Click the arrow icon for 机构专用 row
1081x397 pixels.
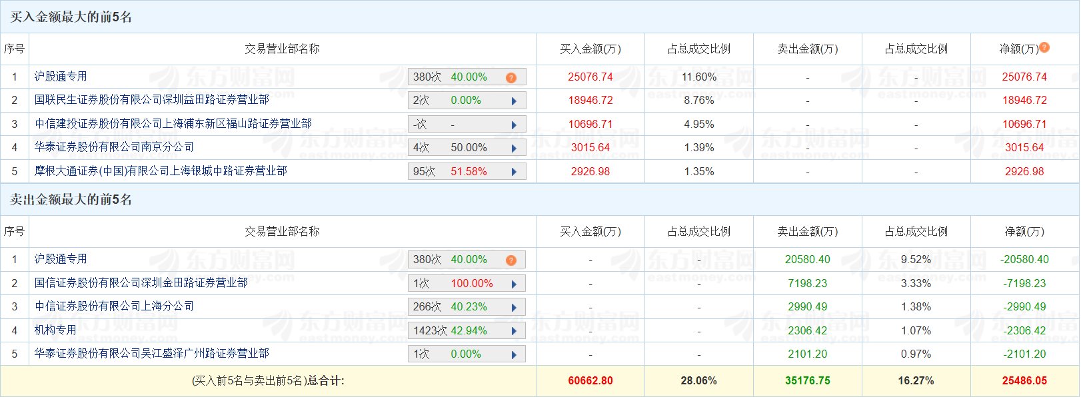tap(514, 331)
